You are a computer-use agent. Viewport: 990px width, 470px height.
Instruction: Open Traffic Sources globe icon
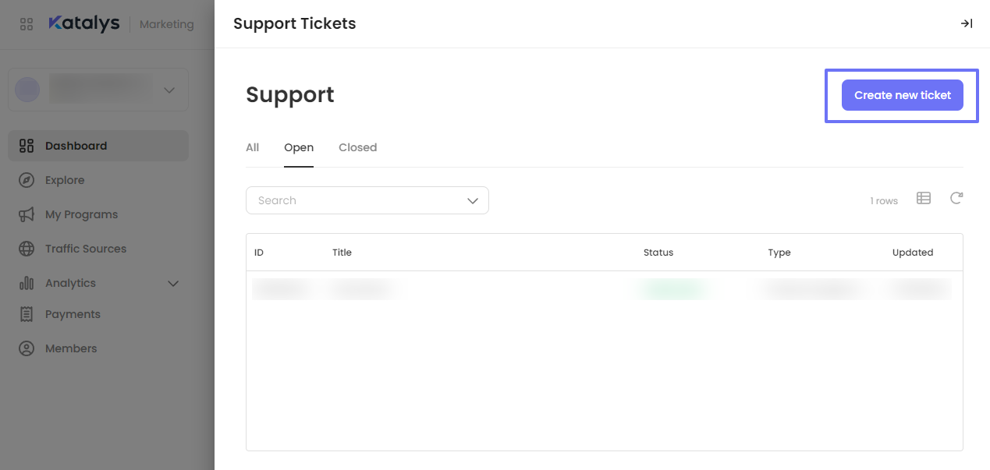click(x=27, y=249)
